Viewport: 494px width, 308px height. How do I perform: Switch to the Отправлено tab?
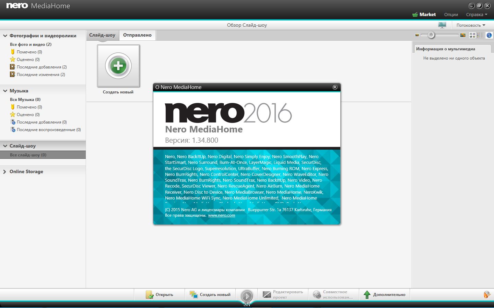tap(137, 35)
